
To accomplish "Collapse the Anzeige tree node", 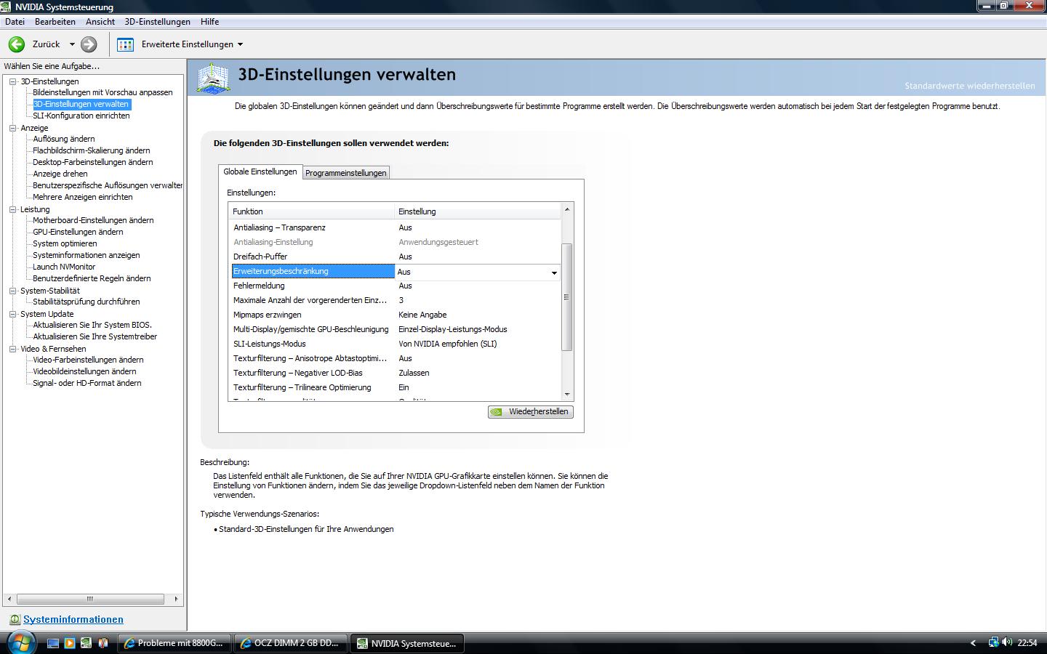I will [x=12, y=128].
